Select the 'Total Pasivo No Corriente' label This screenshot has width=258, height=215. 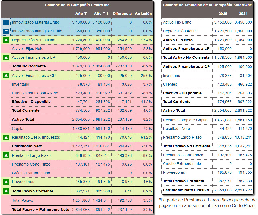click(x=187, y=146)
